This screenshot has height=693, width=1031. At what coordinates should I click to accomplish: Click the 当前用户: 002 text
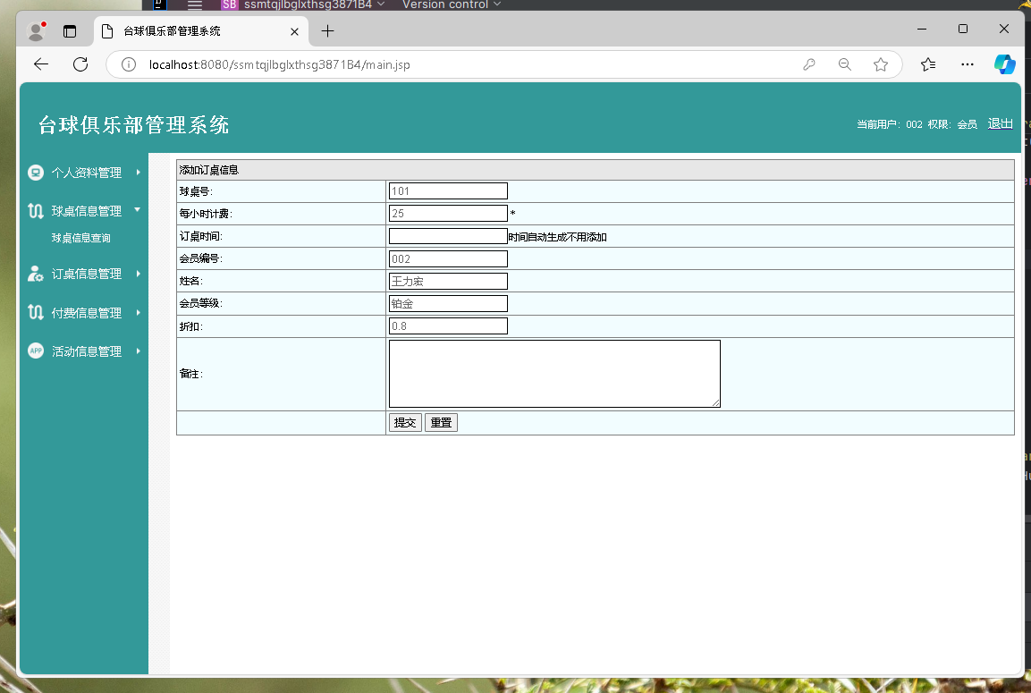890,124
